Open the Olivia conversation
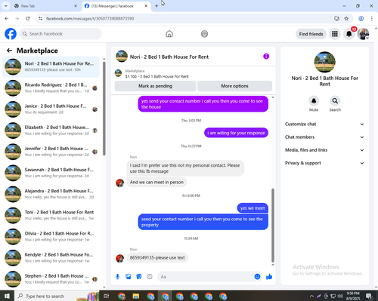 pyautogui.click(x=51, y=236)
